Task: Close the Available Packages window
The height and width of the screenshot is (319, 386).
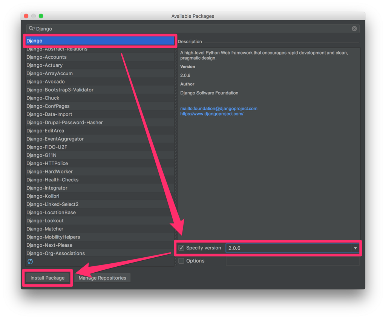Action: (26, 16)
